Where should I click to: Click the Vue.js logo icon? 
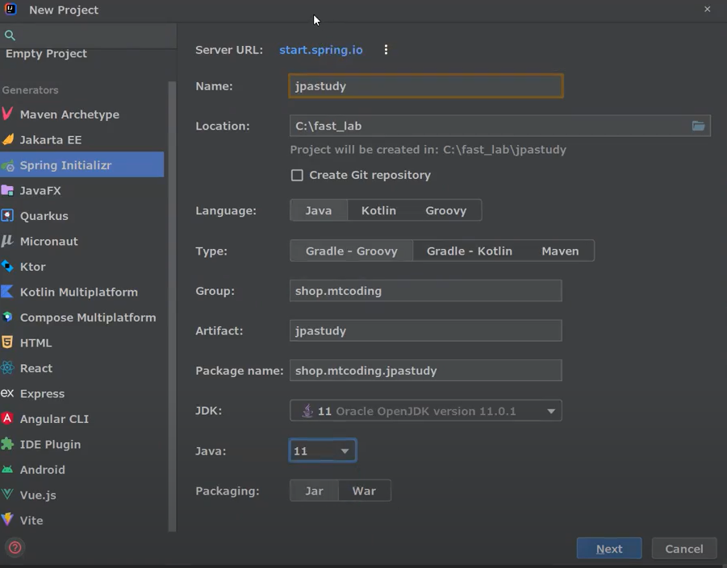(7, 495)
